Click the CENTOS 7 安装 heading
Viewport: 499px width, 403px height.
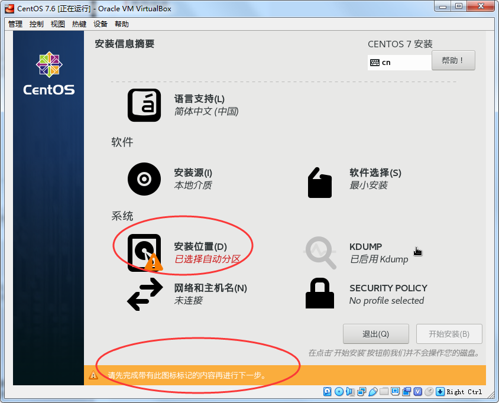[x=400, y=44]
